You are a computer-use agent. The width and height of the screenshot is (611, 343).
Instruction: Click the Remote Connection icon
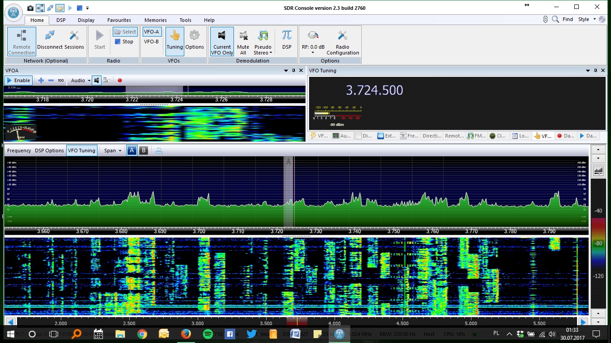(x=21, y=35)
